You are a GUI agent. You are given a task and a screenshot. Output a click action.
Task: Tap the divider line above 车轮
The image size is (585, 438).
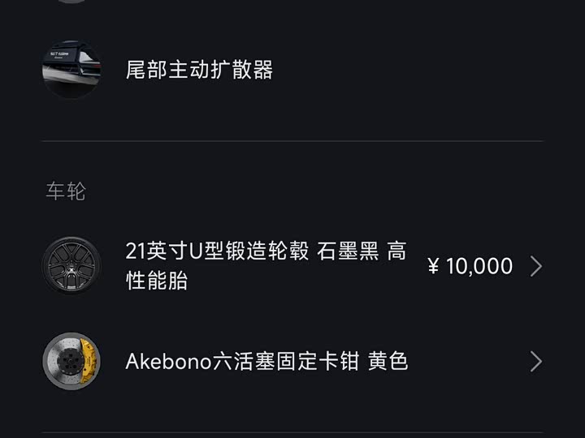tap(292, 141)
